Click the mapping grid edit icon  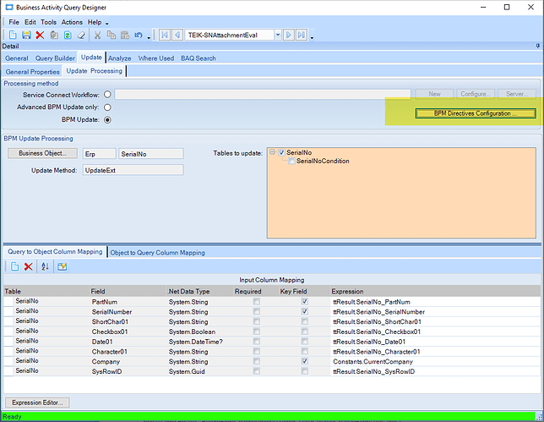63,266
